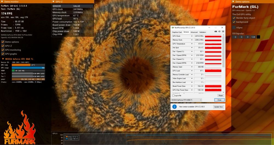The height and width of the screenshot is (145, 274).
Task: Open the Hot Spot sensor dropdown
Action: point(192,48)
